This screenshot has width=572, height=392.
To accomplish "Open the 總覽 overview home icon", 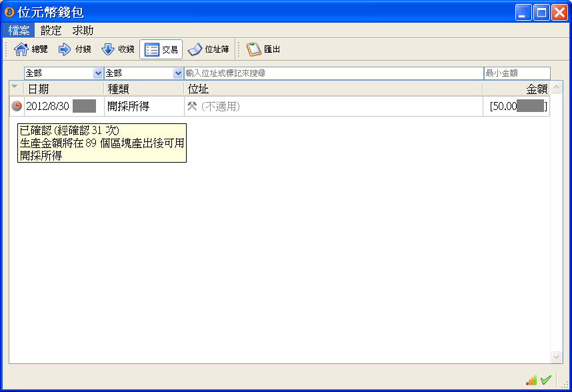I will [x=21, y=49].
